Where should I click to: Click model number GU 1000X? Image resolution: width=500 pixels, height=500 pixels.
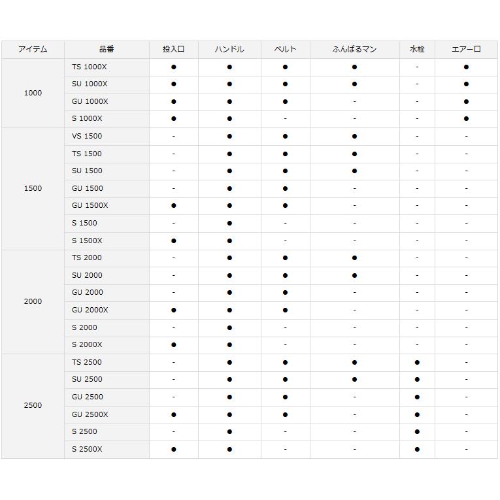point(90,102)
